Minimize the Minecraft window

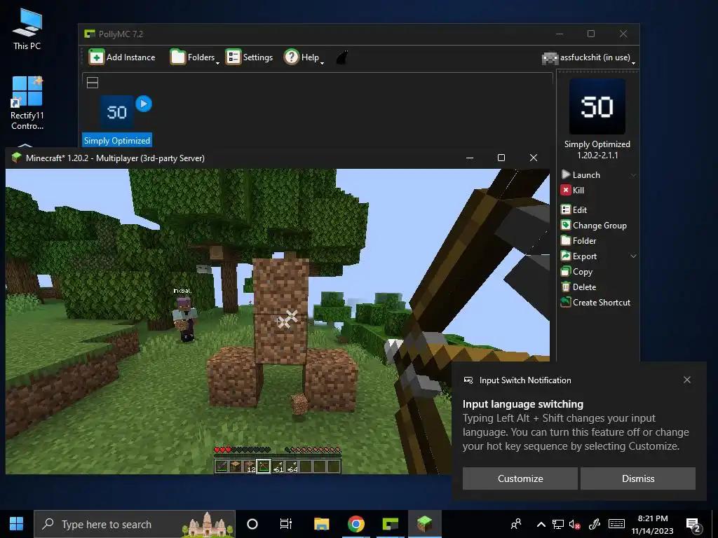pos(469,158)
